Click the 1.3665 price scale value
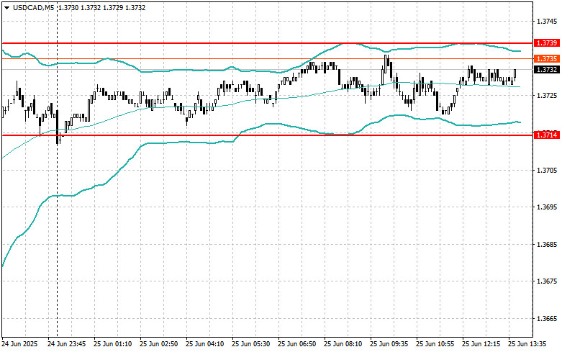The width and height of the screenshot is (562, 352). [x=547, y=319]
